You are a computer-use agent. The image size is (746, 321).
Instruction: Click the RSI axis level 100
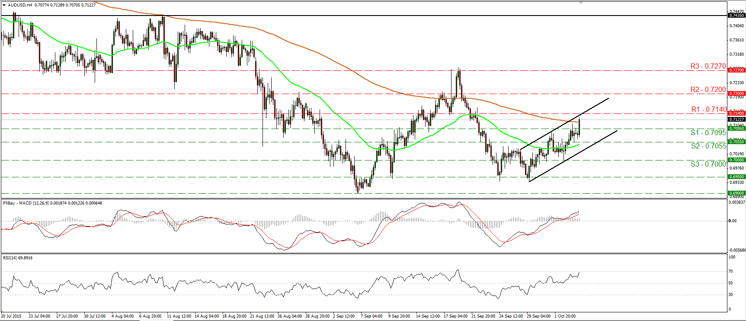point(732,257)
